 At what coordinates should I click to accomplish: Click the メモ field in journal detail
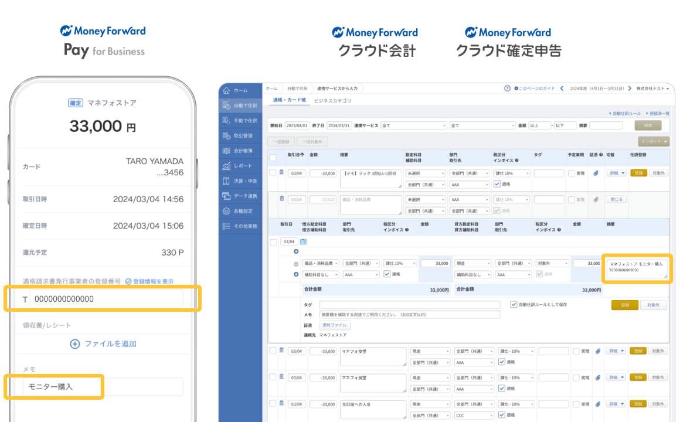pos(410,315)
